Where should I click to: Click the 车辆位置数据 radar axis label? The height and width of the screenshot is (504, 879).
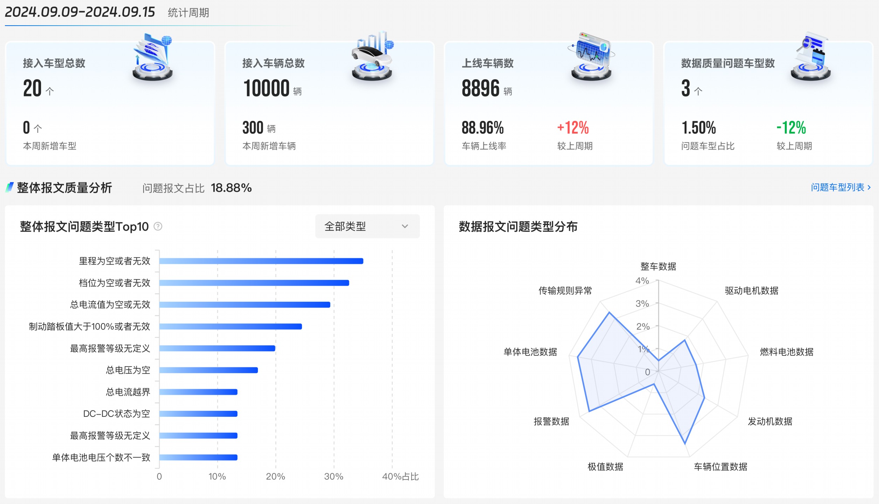(x=721, y=467)
